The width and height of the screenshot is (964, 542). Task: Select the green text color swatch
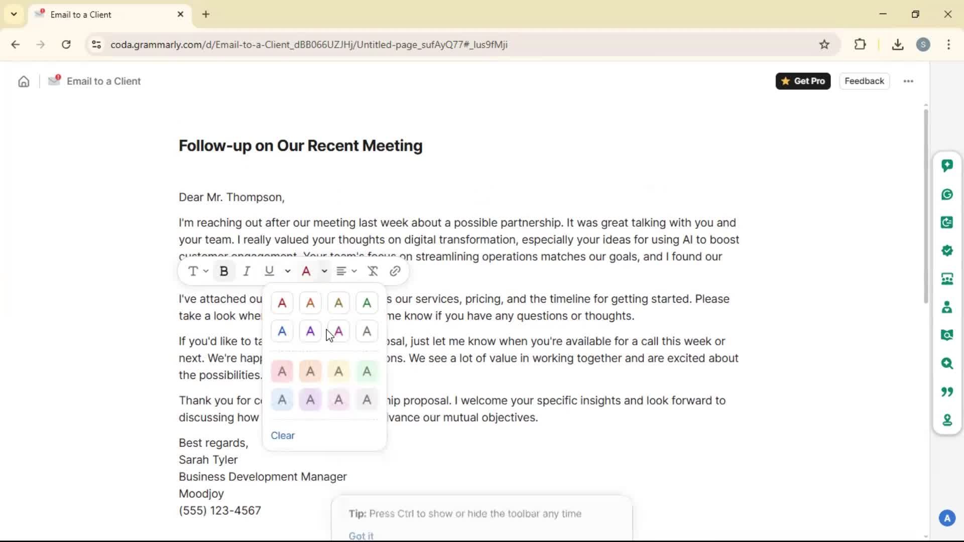click(x=367, y=303)
